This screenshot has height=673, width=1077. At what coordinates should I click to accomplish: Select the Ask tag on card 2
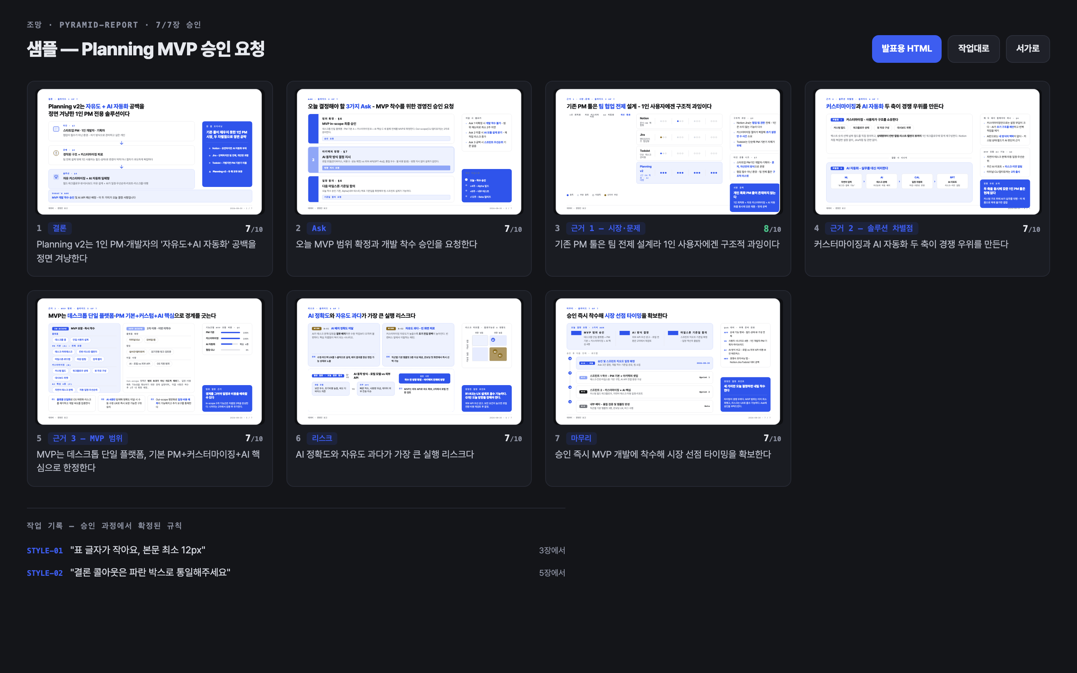pyautogui.click(x=319, y=228)
